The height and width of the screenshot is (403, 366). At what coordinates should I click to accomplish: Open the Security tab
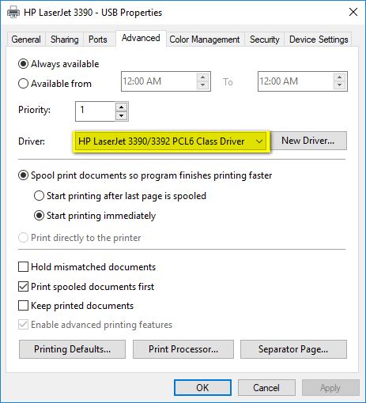point(264,40)
